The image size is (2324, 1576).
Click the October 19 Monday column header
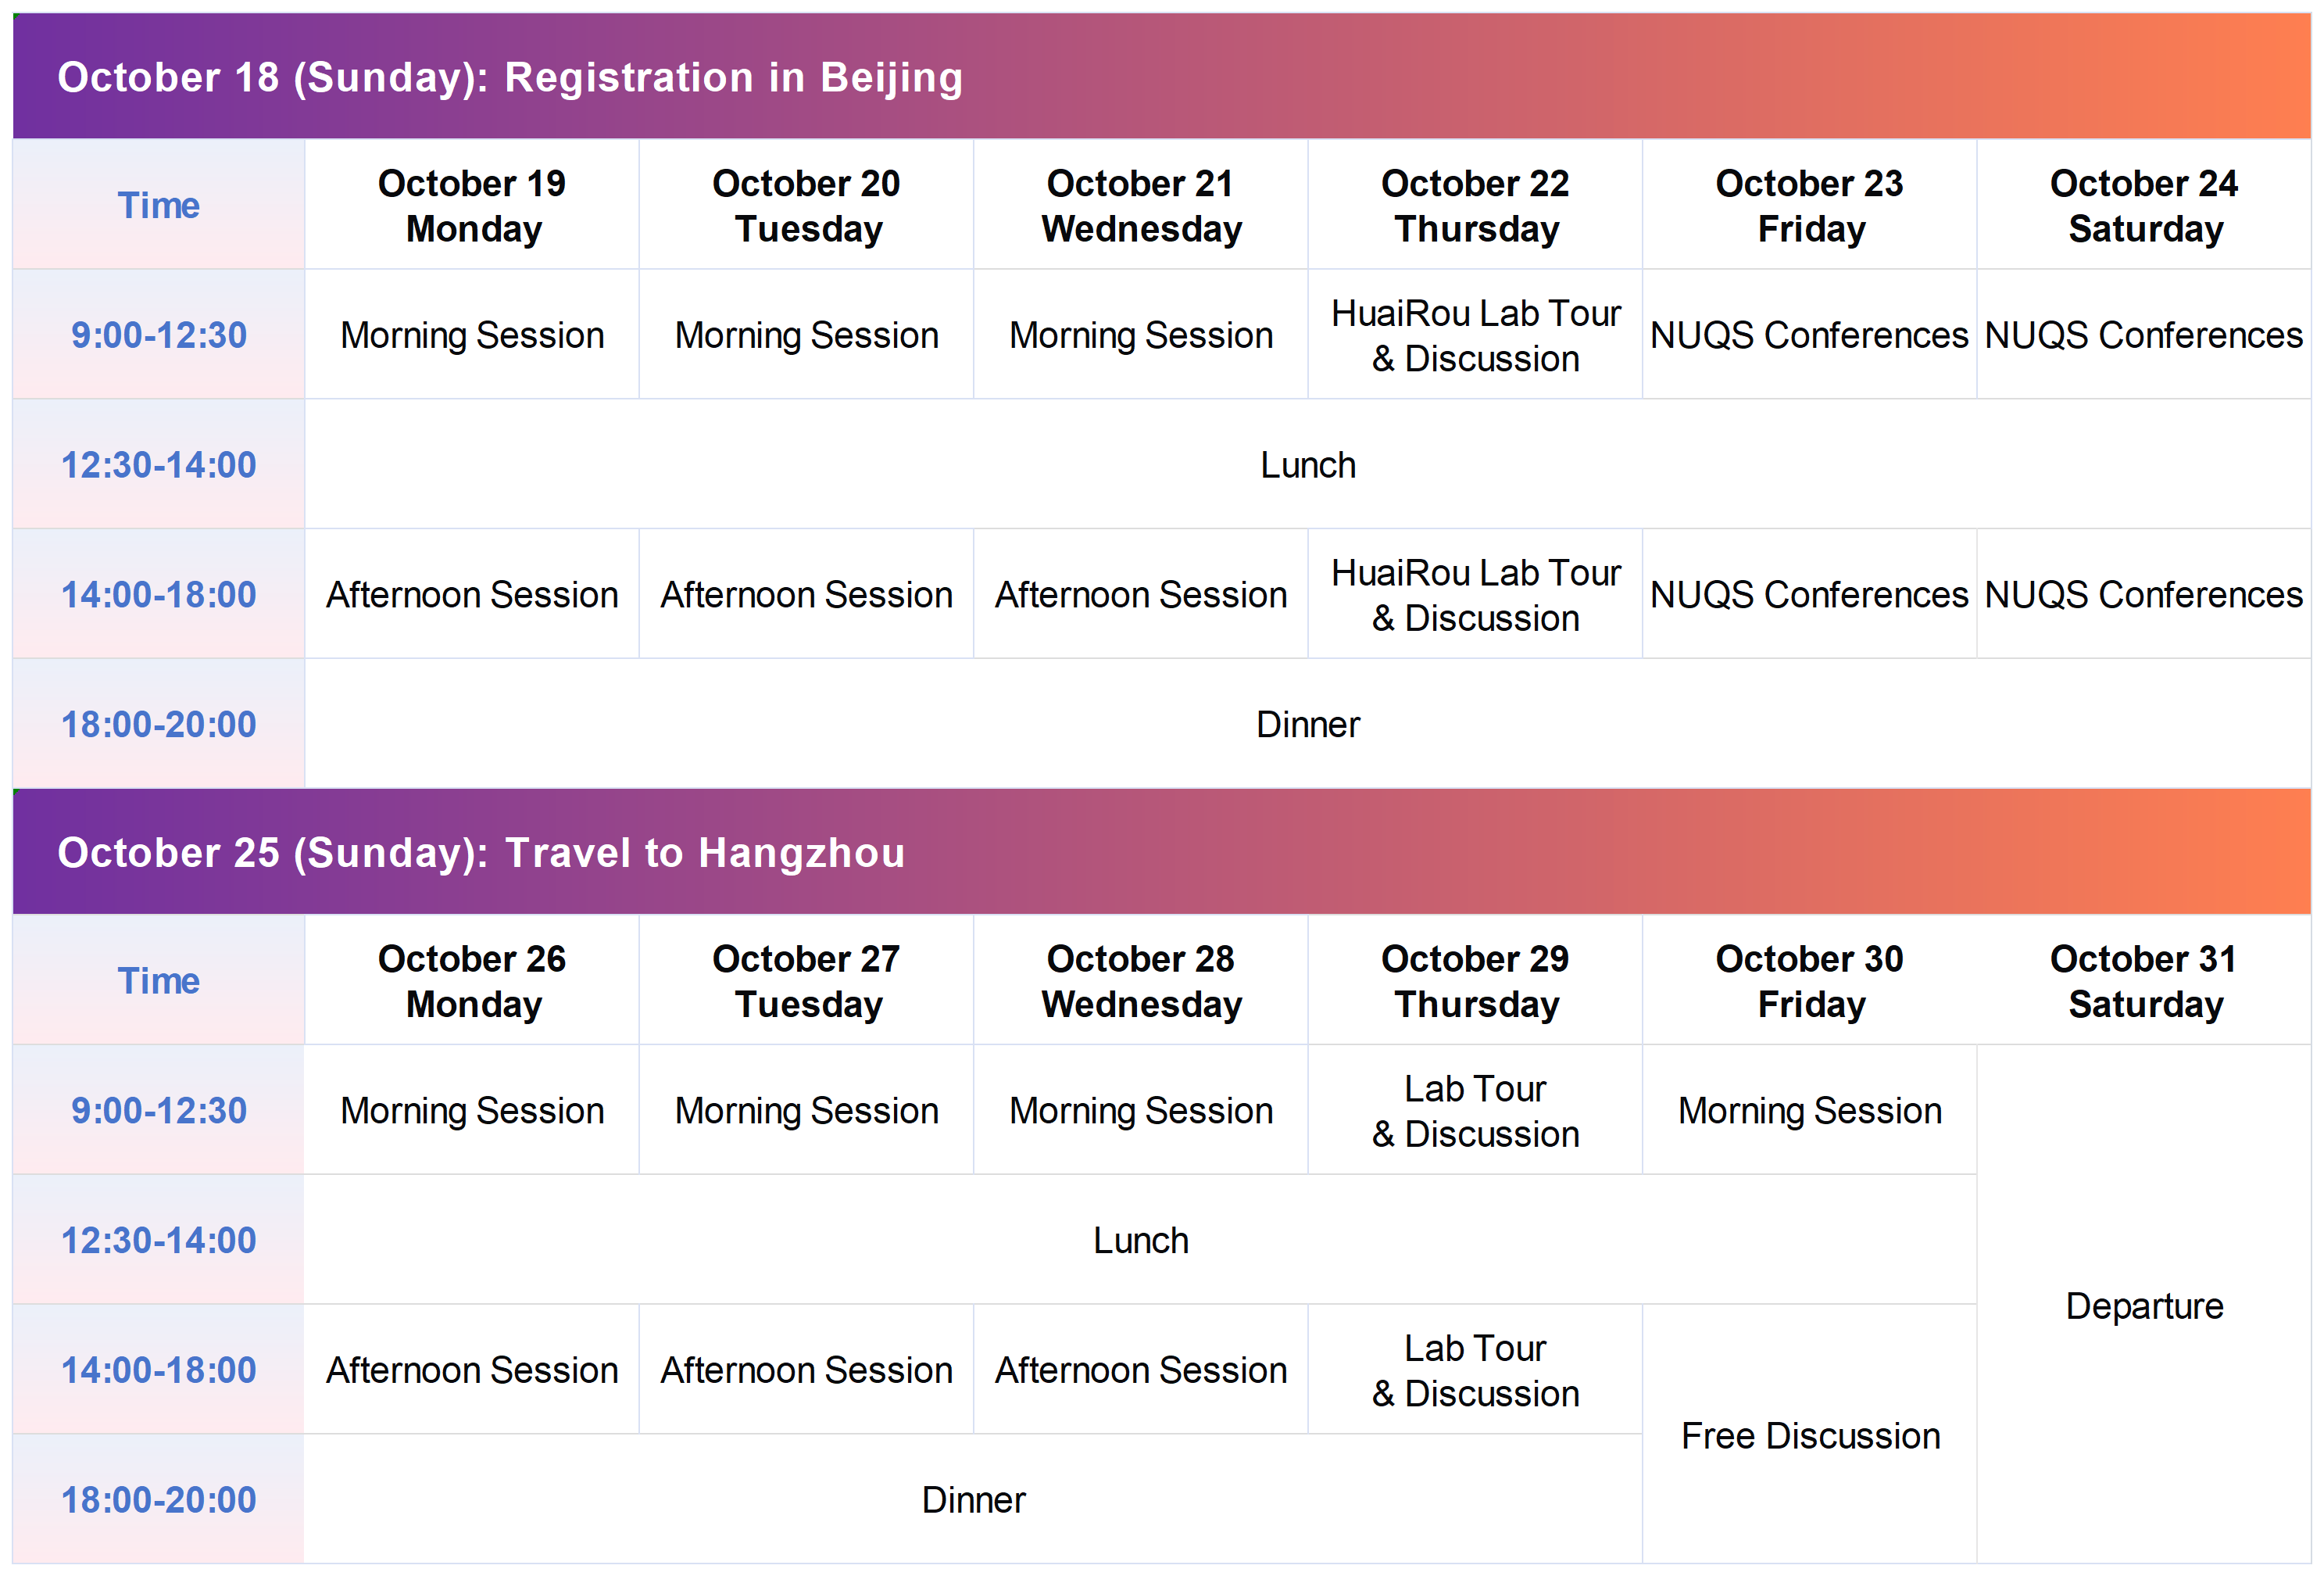click(x=472, y=204)
